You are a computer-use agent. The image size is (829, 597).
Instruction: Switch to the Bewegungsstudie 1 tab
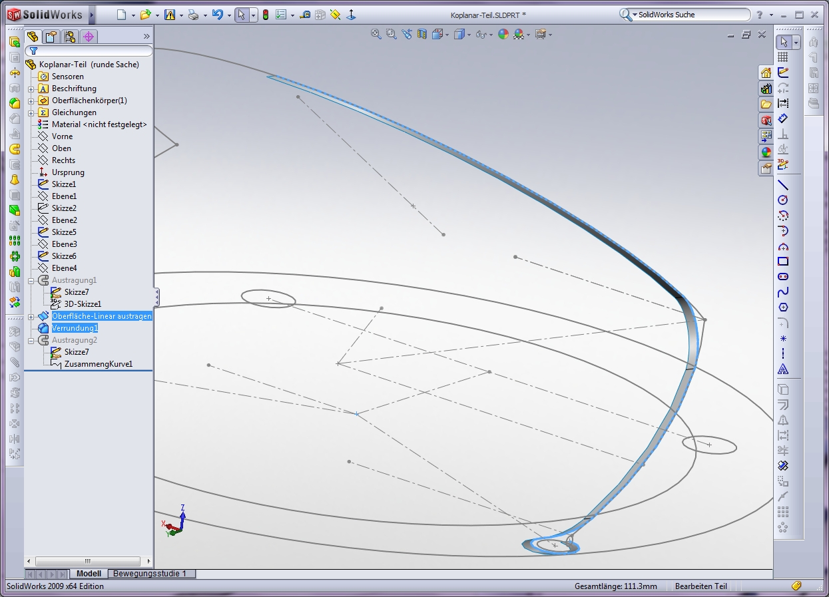point(150,574)
